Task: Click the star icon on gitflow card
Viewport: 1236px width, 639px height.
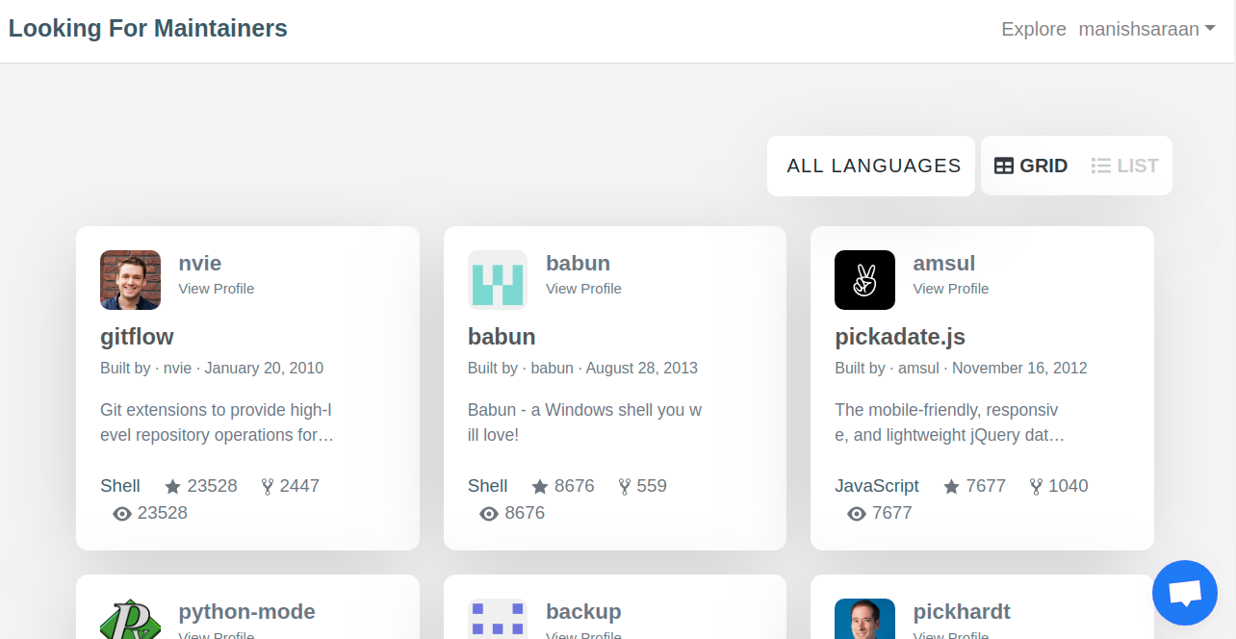Action: (x=173, y=487)
